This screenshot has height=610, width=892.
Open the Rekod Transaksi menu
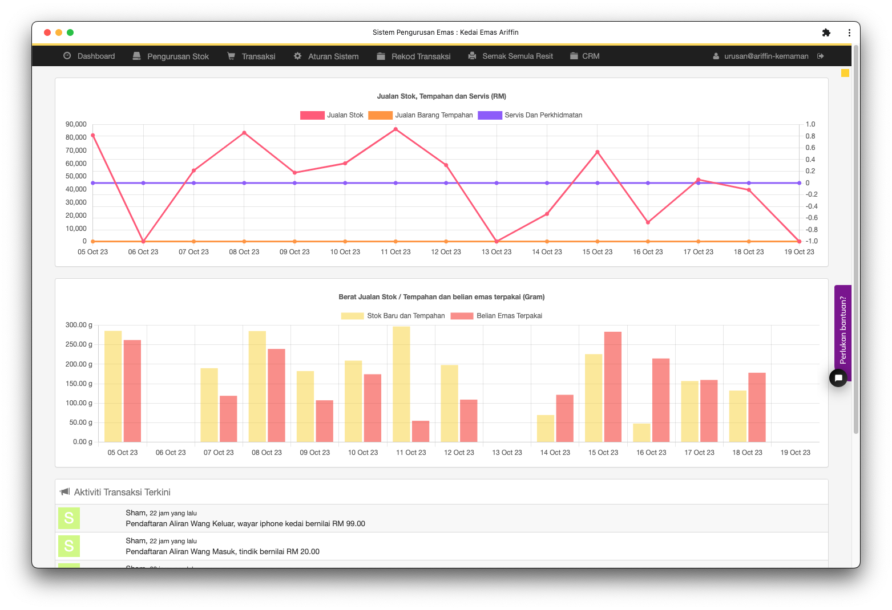414,56
